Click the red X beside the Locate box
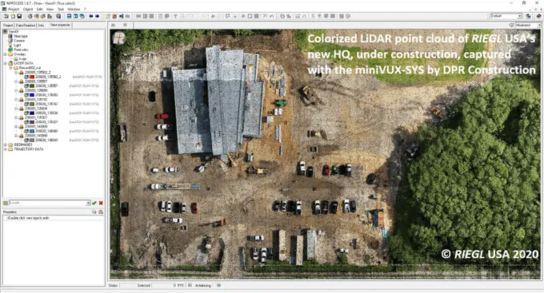This screenshot has width=544, height=293. click(x=101, y=203)
